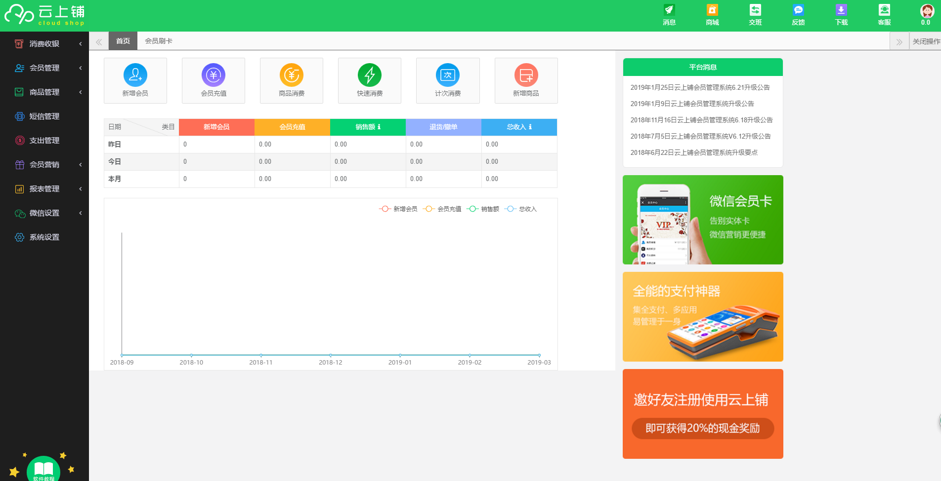Click the 会员营销 gift icon
Image resolution: width=941 pixels, height=481 pixels.
coord(19,164)
